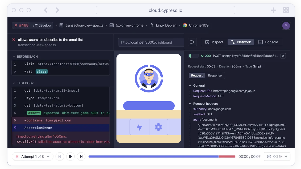Screen dimensions: 301x169
Task: Click the blue portion of replay timeline
Action: click(x=154, y=157)
